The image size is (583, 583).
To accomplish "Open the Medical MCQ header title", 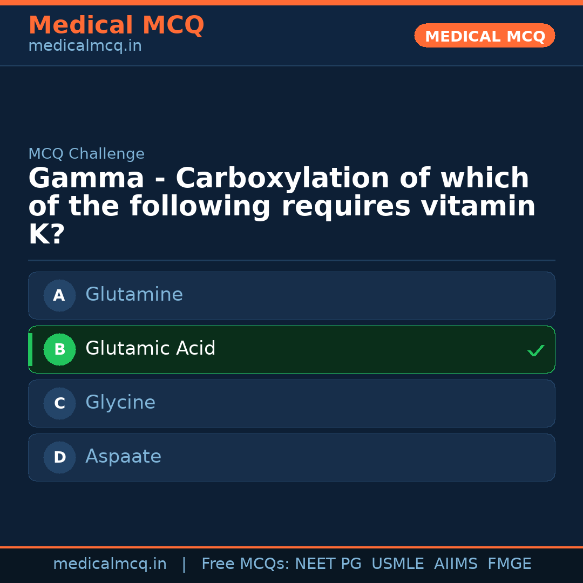I will point(116,25).
